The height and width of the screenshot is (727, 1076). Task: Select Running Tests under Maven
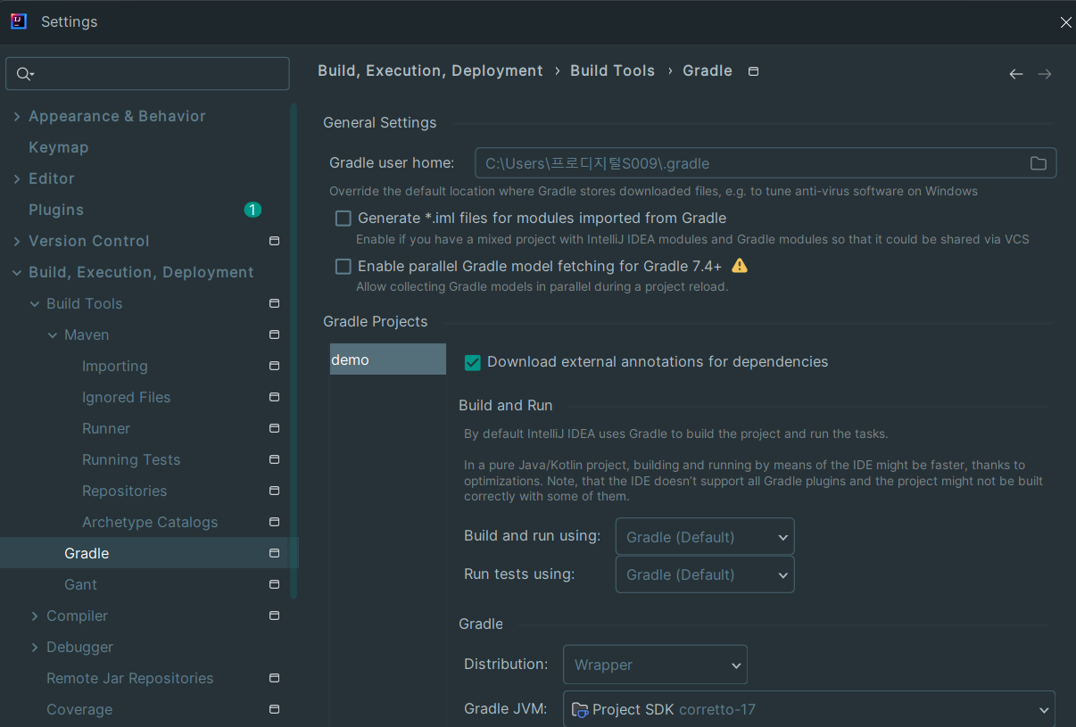coord(131,459)
